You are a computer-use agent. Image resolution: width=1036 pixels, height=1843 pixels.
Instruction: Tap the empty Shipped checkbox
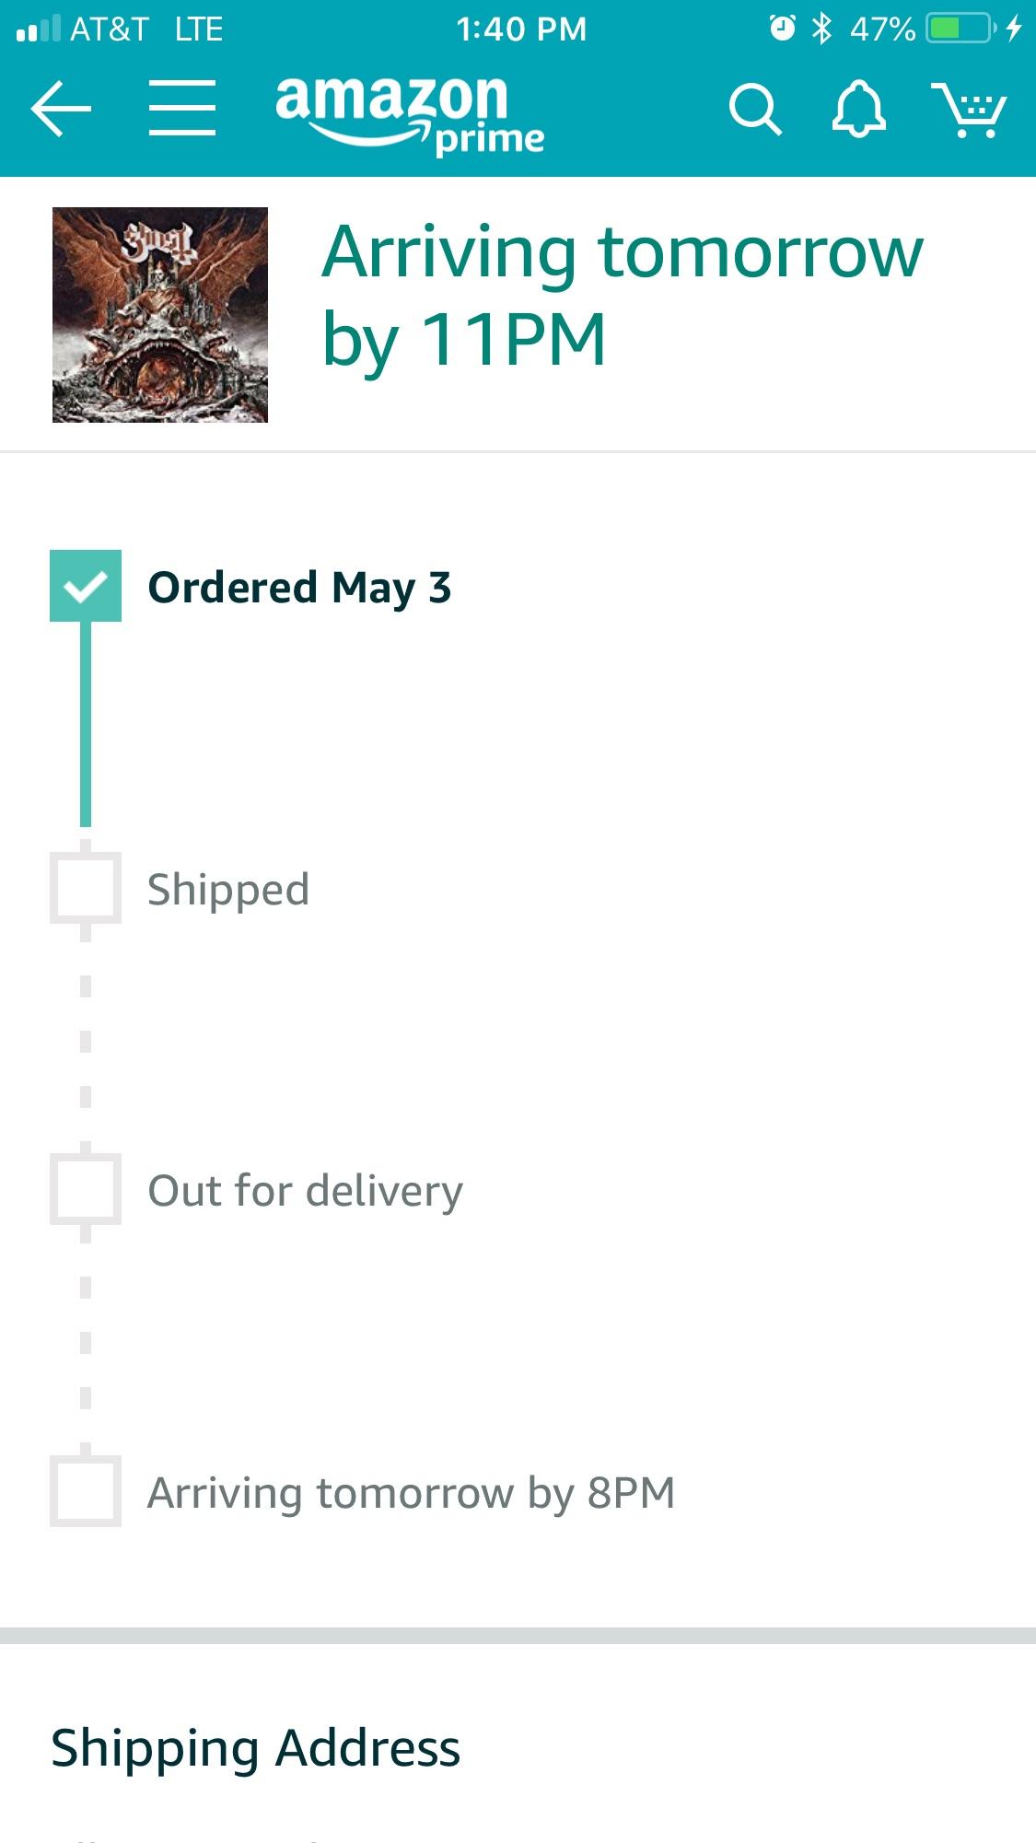coord(86,889)
